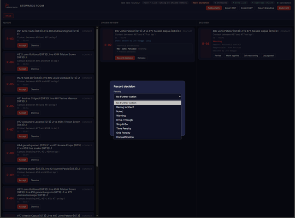Click the R-02 incident ID badge
Image resolution: width=295 pixels, height=218 pixels.
108,45
